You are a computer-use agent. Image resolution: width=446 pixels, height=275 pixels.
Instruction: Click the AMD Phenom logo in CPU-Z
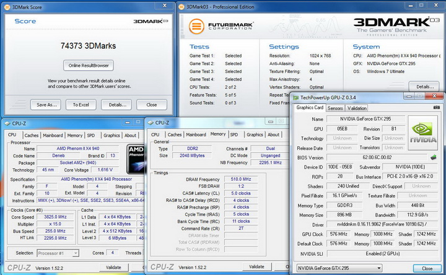136,159
